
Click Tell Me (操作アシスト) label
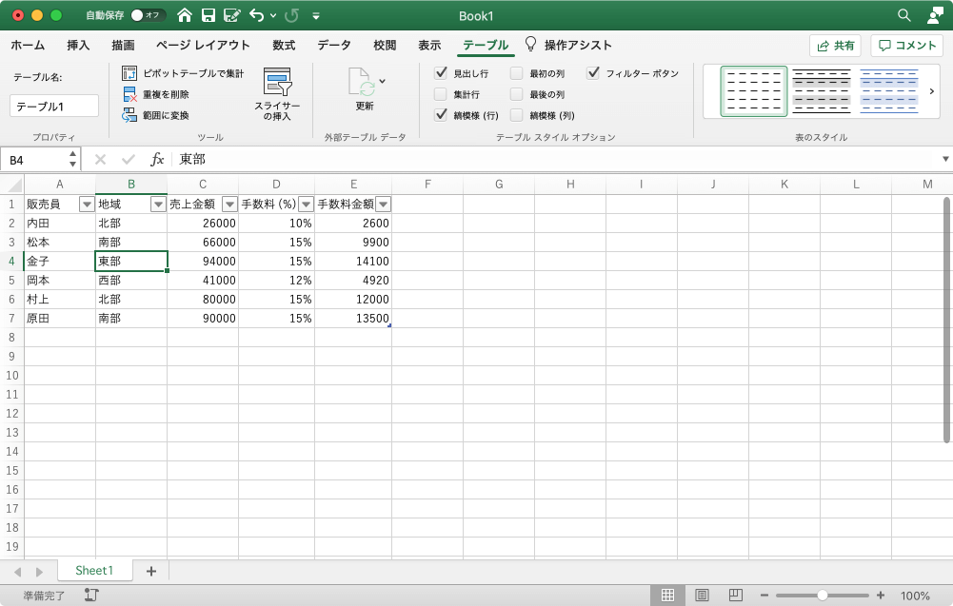(578, 45)
